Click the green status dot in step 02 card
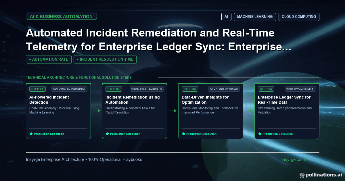This screenshot has width=345, height=181. pyautogui.click(x=108, y=134)
